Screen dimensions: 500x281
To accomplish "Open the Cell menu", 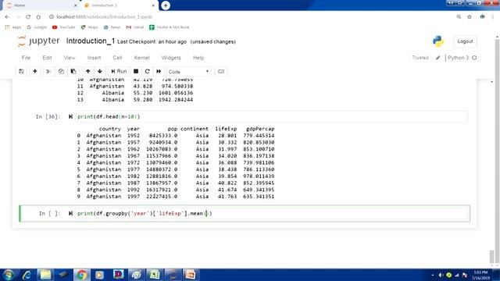I will (117, 58).
